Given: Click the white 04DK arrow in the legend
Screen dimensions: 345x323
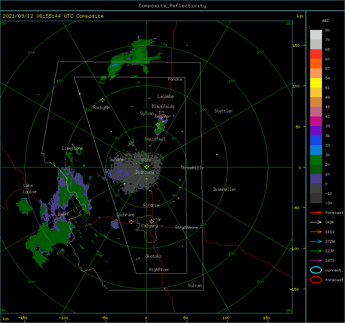Looking at the screenshot, I should (x=316, y=222).
